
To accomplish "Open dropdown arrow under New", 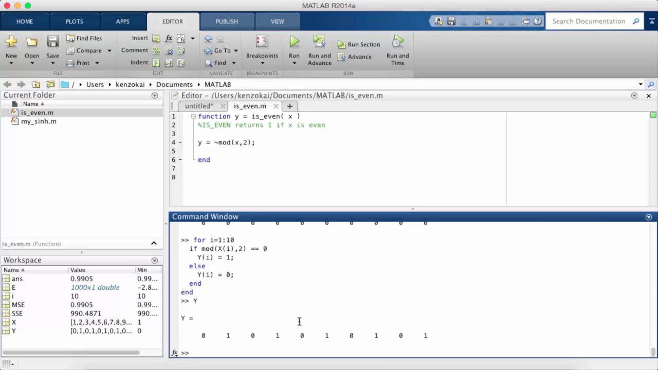I will pos(11,63).
